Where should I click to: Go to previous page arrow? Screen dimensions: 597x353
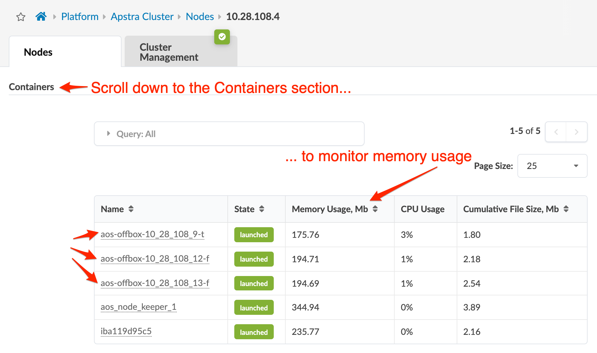556,132
